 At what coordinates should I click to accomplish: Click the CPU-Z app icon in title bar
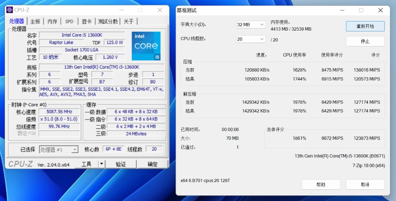click(x=10, y=10)
